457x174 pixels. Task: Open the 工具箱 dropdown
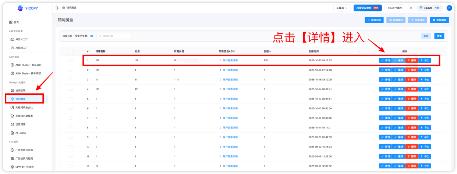342,8
